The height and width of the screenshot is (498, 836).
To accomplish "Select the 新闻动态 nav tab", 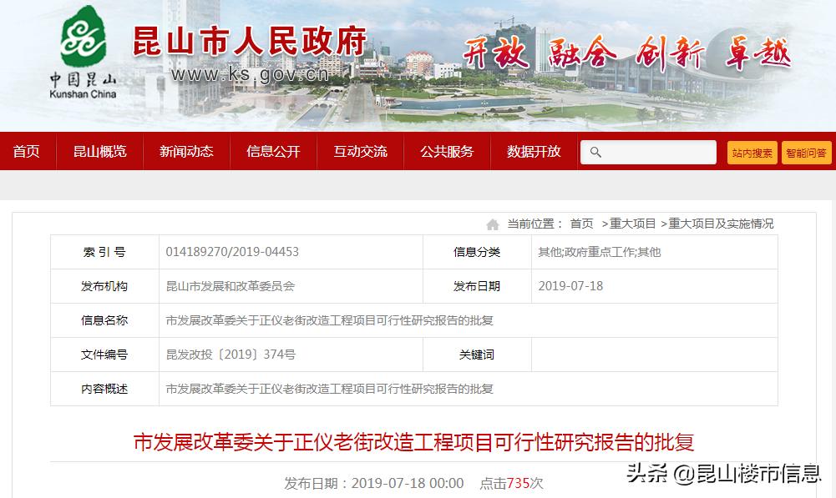I will (186, 152).
